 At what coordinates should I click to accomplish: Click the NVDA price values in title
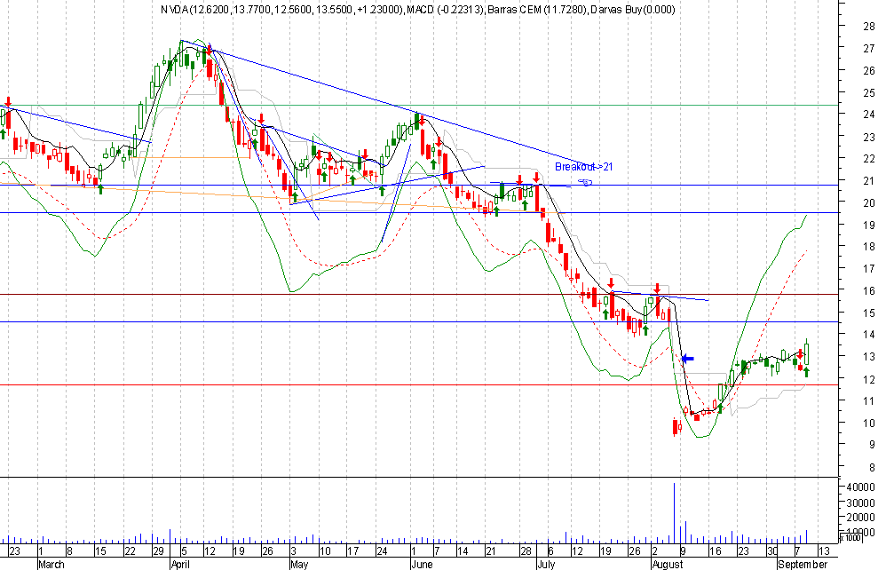coord(282,10)
